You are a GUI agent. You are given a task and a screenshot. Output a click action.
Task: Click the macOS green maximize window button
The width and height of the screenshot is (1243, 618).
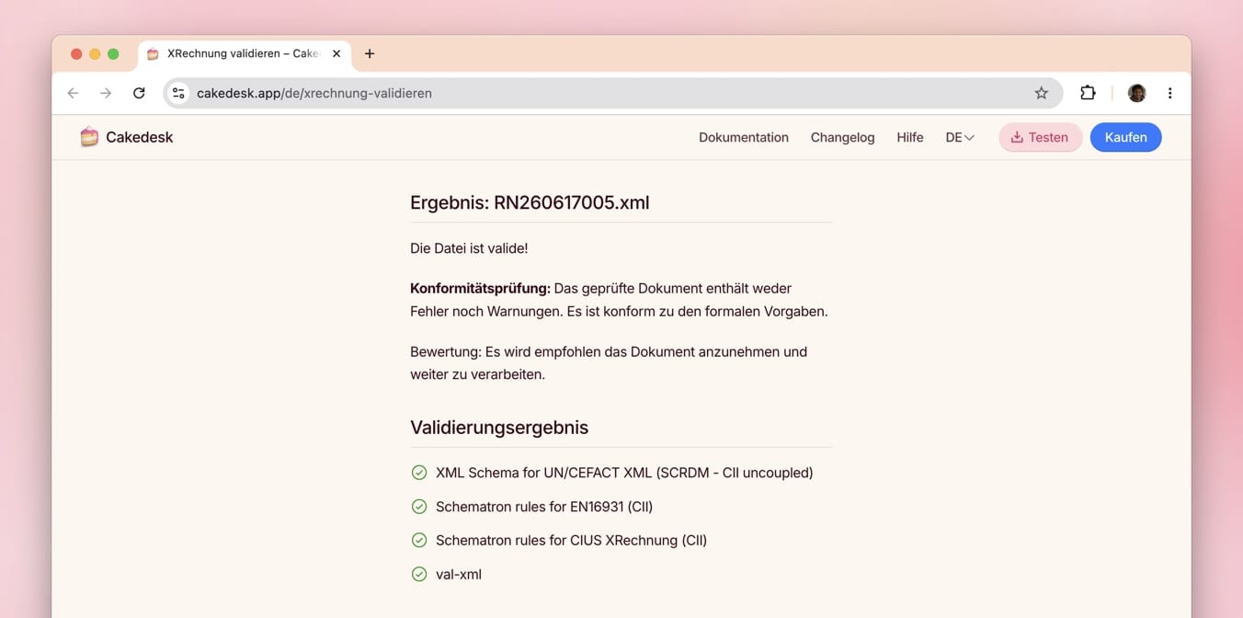113,54
